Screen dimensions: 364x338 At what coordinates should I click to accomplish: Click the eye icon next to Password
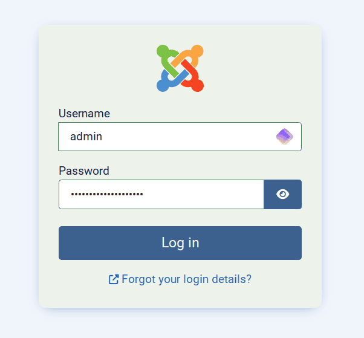[282, 194]
